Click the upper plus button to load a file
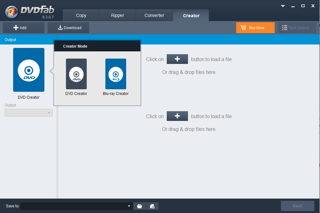This screenshot has height=213, width=320. tap(177, 59)
